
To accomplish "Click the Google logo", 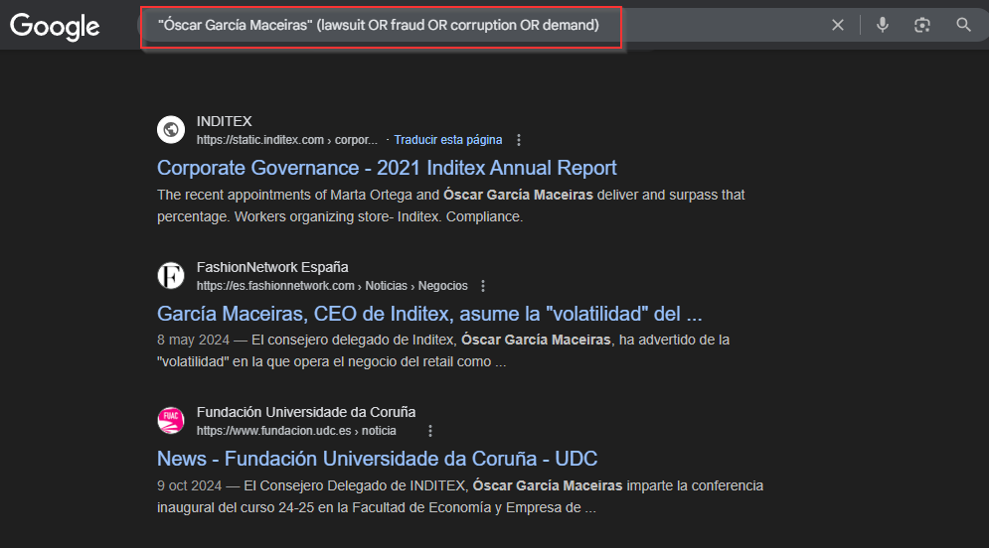I will pyautogui.click(x=55, y=27).
